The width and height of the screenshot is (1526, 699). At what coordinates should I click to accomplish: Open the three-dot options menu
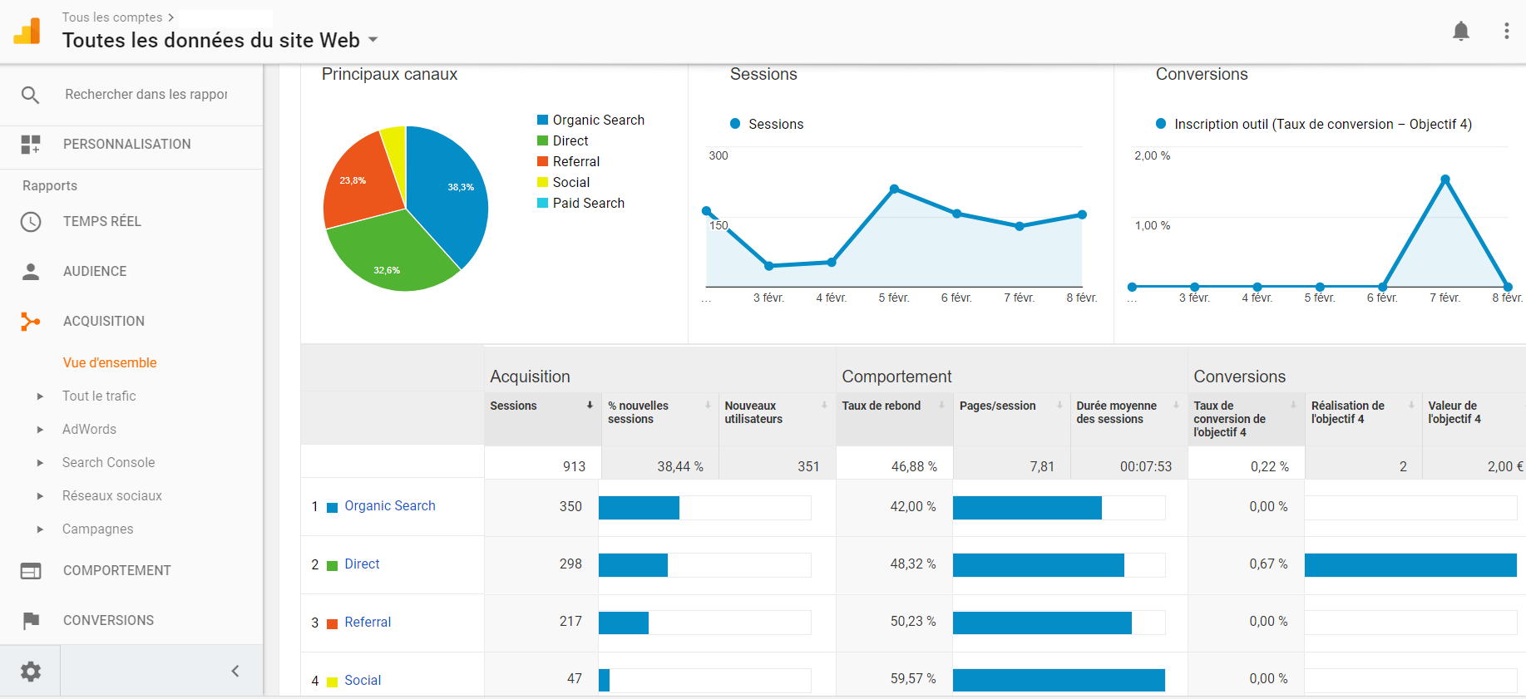(1506, 32)
